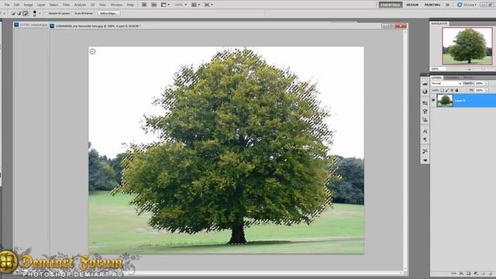Open the Tool Presets panel icon in dock

425,151
